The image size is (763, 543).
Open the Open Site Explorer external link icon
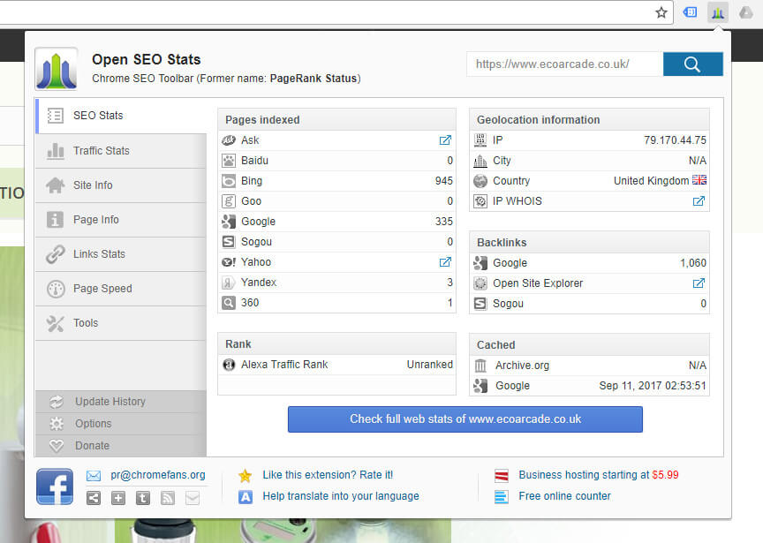click(x=699, y=283)
